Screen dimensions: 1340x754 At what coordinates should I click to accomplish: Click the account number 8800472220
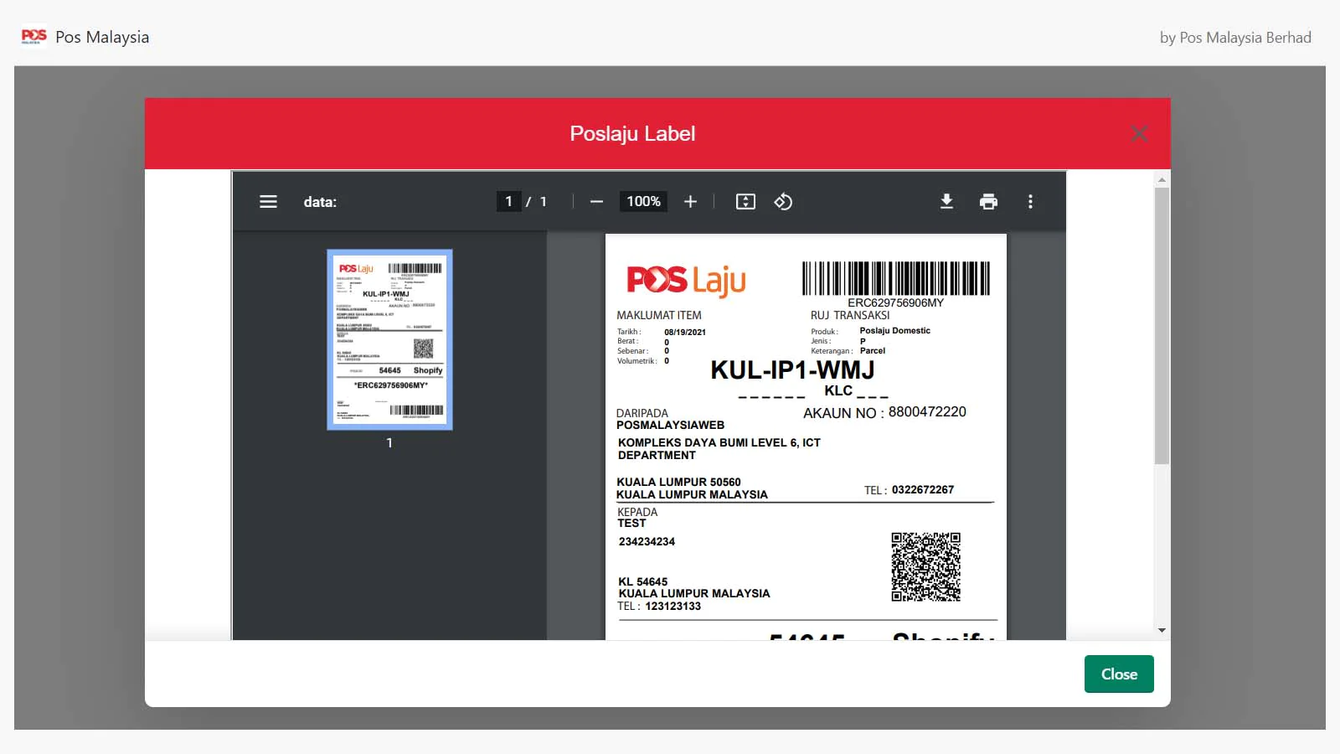(x=927, y=412)
